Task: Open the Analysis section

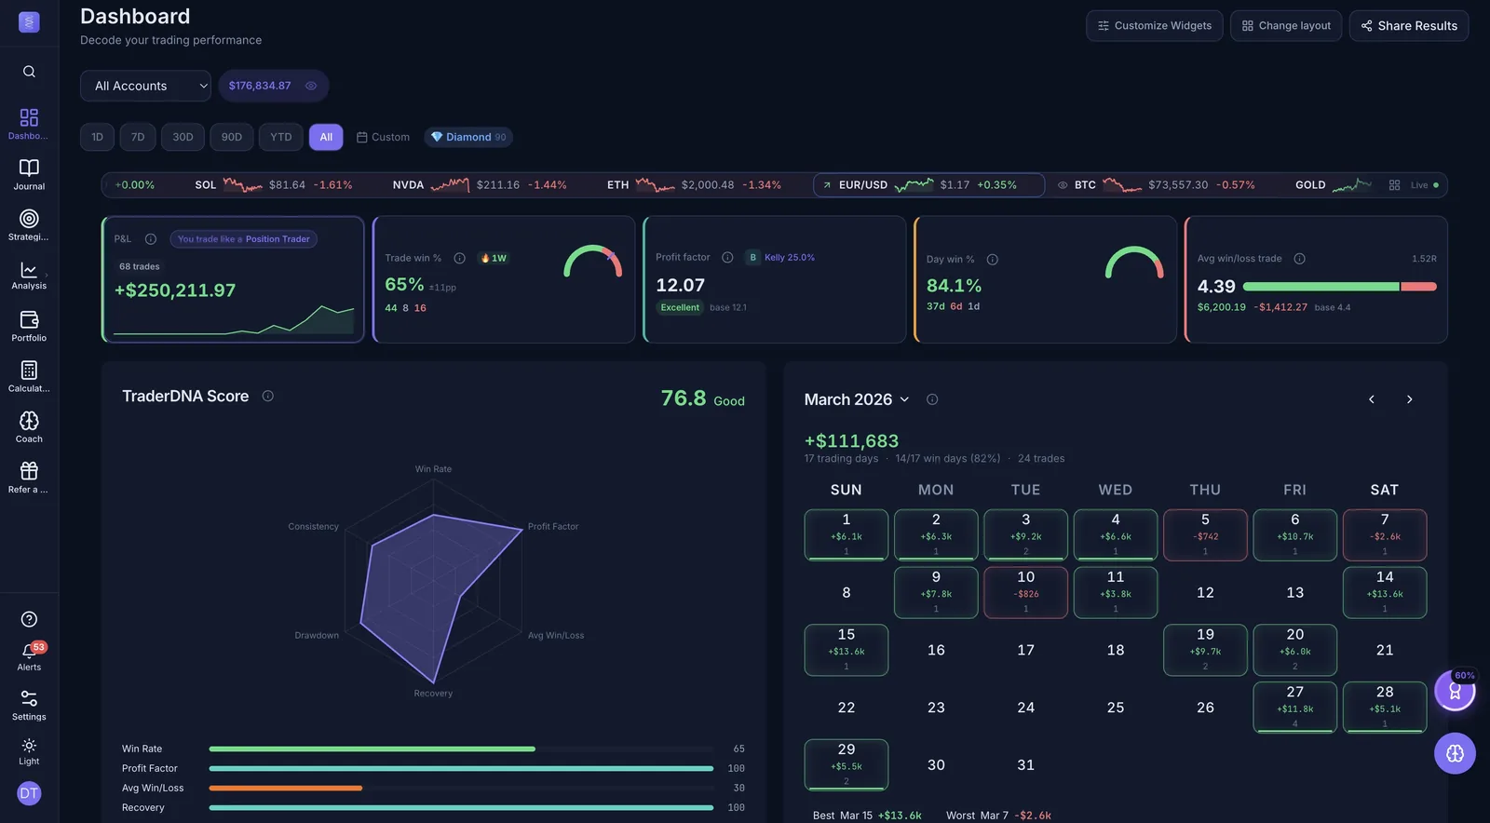Action: coord(29,276)
